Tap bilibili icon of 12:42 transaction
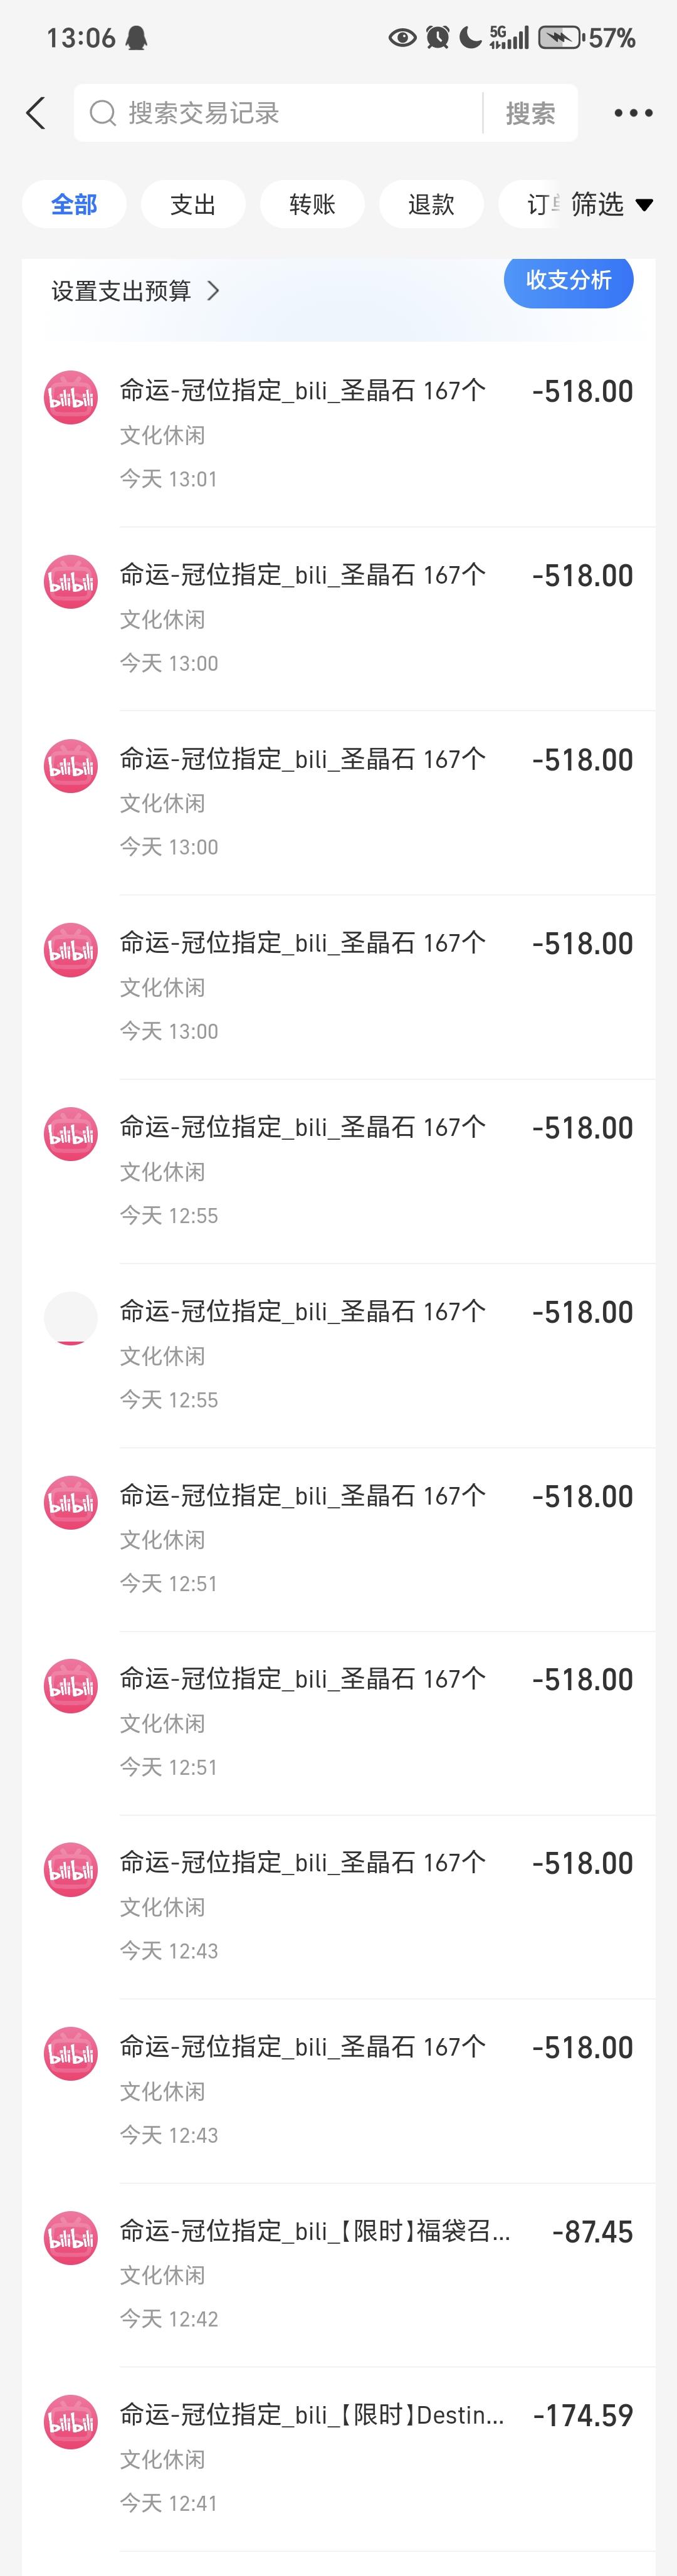 [71, 2238]
